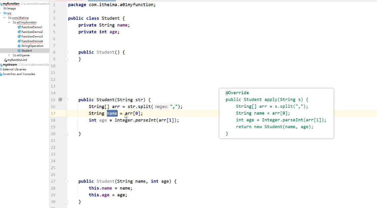The width and height of the screenshot is (377, 208).
Task: Select the External Libraries node
Action: click(x=14, y=69)
